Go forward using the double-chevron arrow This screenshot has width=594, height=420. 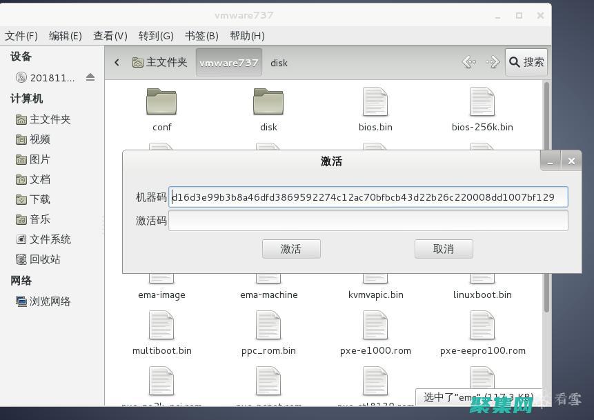pos(492,62)
